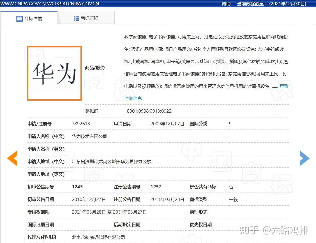Screen dimensions: 316x243
Task: Click the 代理/办理机构 label
Action: pyautogui.click(x=41, y=237)
